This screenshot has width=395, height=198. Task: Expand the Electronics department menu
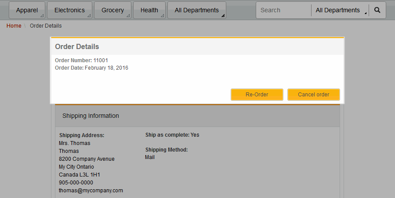(69, 10)
